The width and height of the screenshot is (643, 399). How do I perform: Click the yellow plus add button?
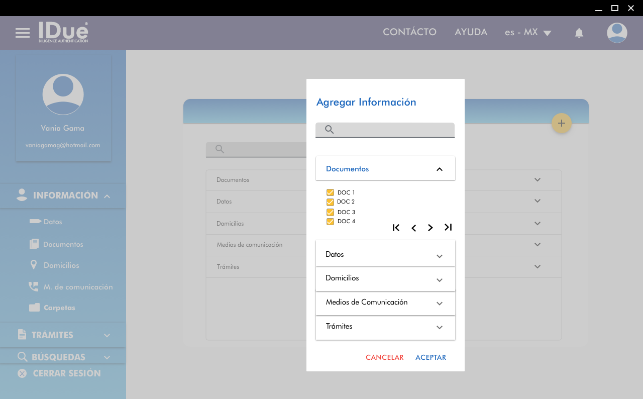coord(561,123)
